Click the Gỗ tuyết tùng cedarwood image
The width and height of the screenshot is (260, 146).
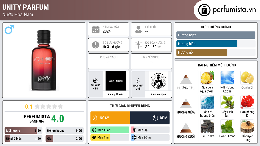[247, 126]
